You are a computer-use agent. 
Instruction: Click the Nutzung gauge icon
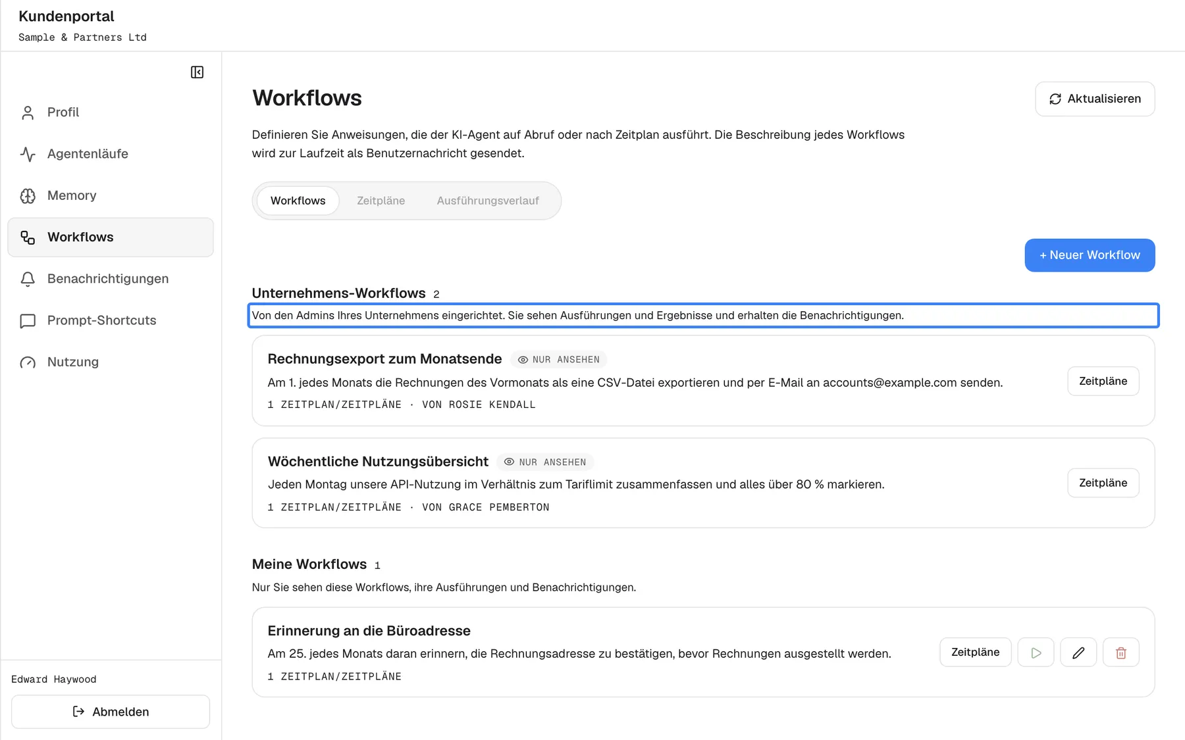(28, 362)
